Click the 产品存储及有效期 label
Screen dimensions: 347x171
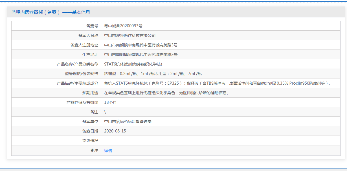tap(82, 102)
